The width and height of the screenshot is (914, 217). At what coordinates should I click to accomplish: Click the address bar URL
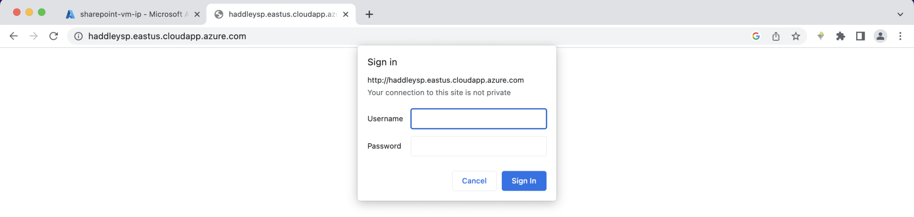167,36
